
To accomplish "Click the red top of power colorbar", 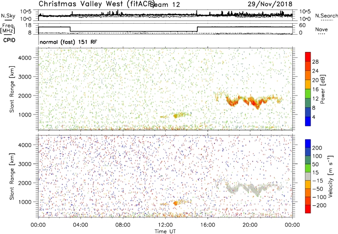I will click(x=308, y=57).
